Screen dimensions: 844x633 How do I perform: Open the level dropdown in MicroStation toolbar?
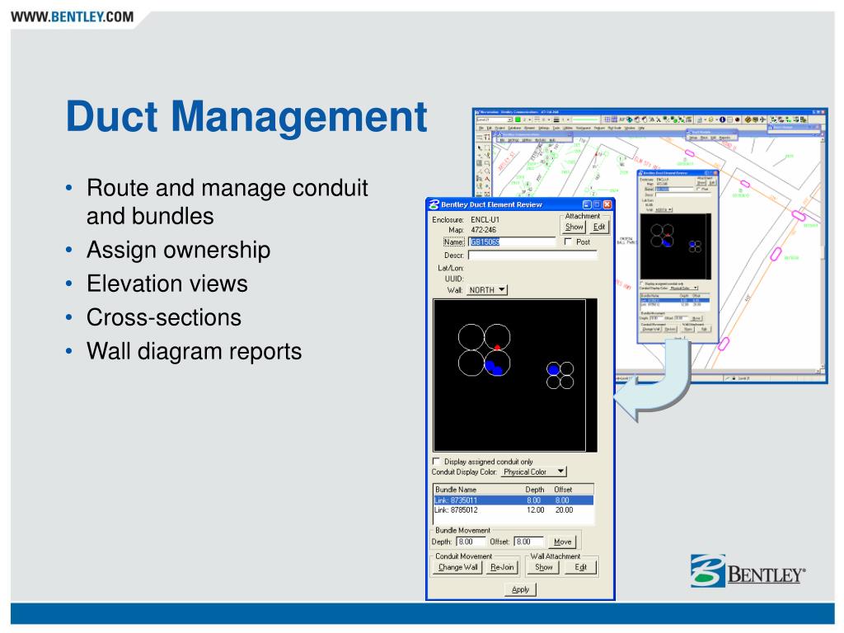pyautogui.click(x=509, y=120)
